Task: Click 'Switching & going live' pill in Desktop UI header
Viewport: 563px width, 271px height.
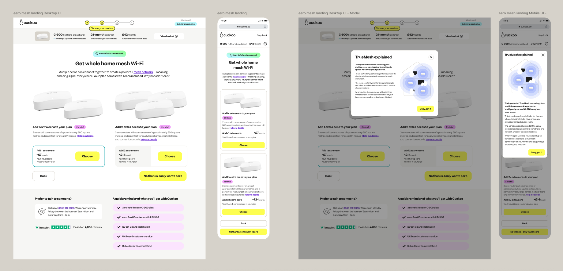Action: coord(186,24)
